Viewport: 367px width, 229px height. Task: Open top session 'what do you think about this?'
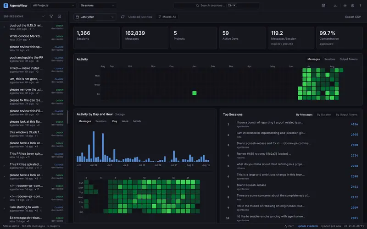point(290,166)
